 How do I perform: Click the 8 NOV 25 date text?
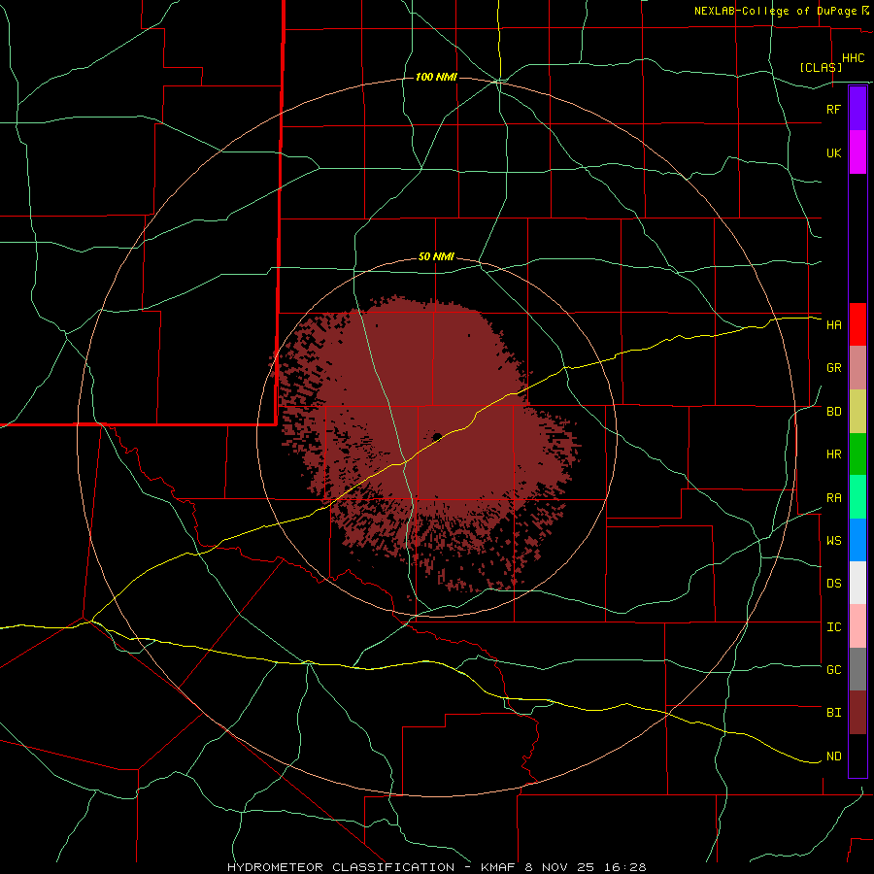(559, 867)
